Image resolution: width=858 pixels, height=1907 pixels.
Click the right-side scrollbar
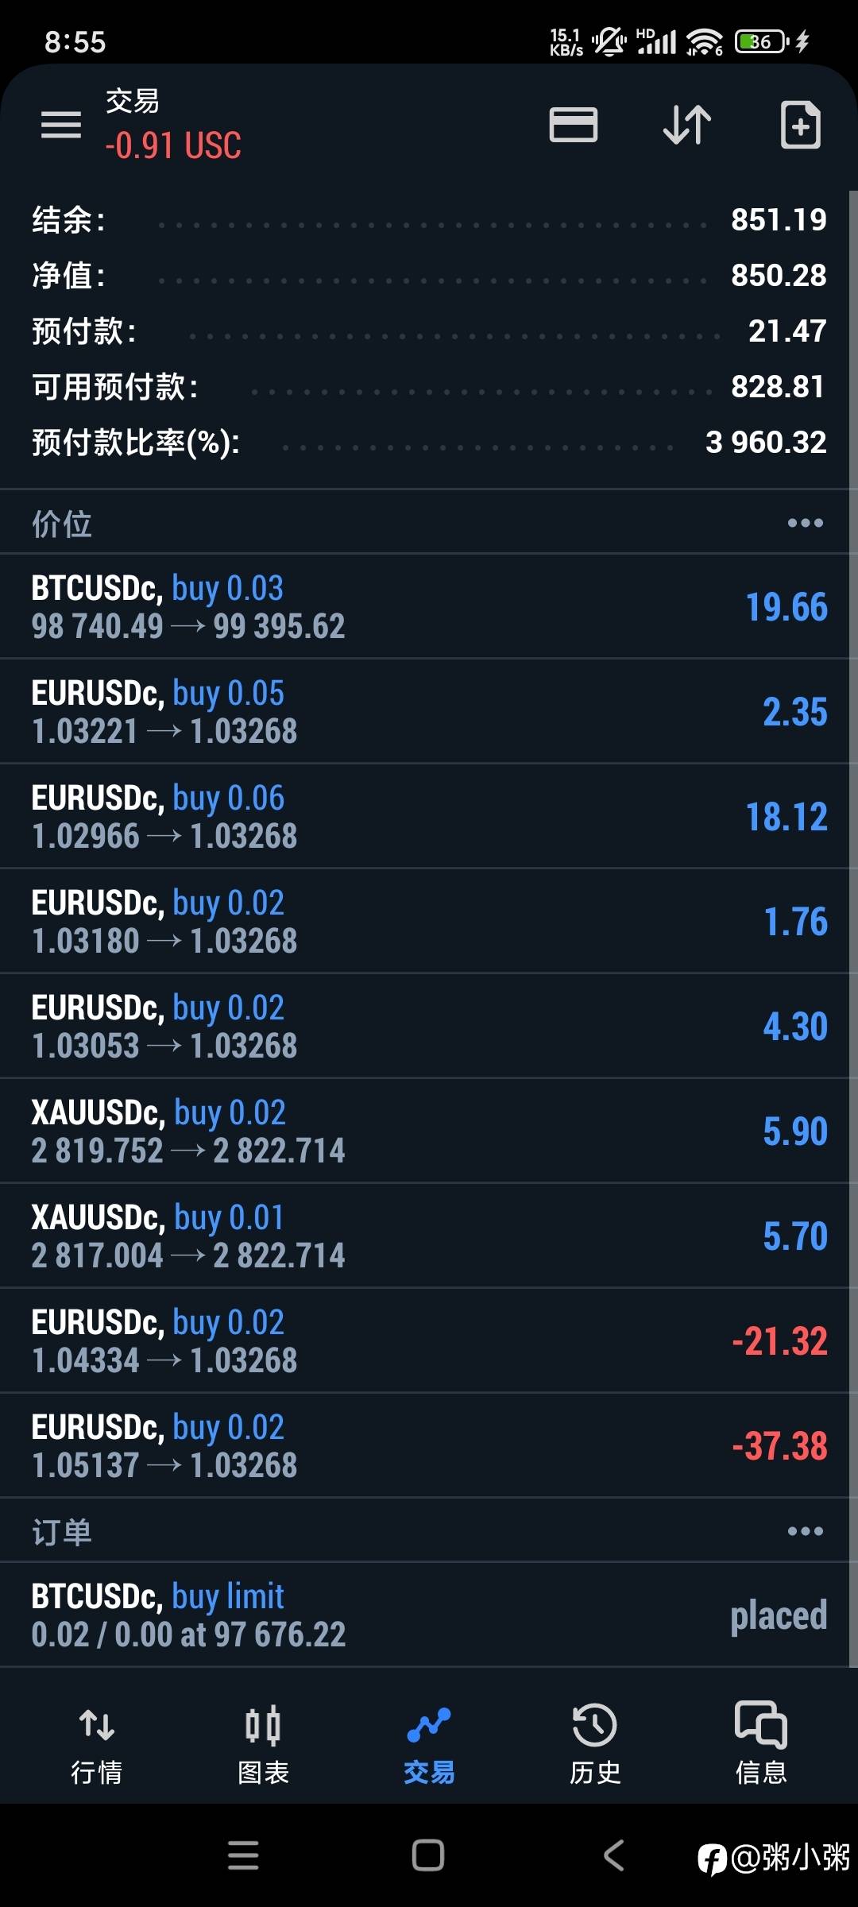853,928
